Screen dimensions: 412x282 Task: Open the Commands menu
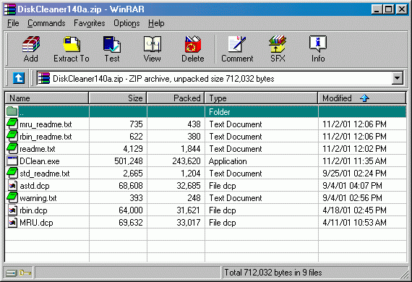[46, 23]
